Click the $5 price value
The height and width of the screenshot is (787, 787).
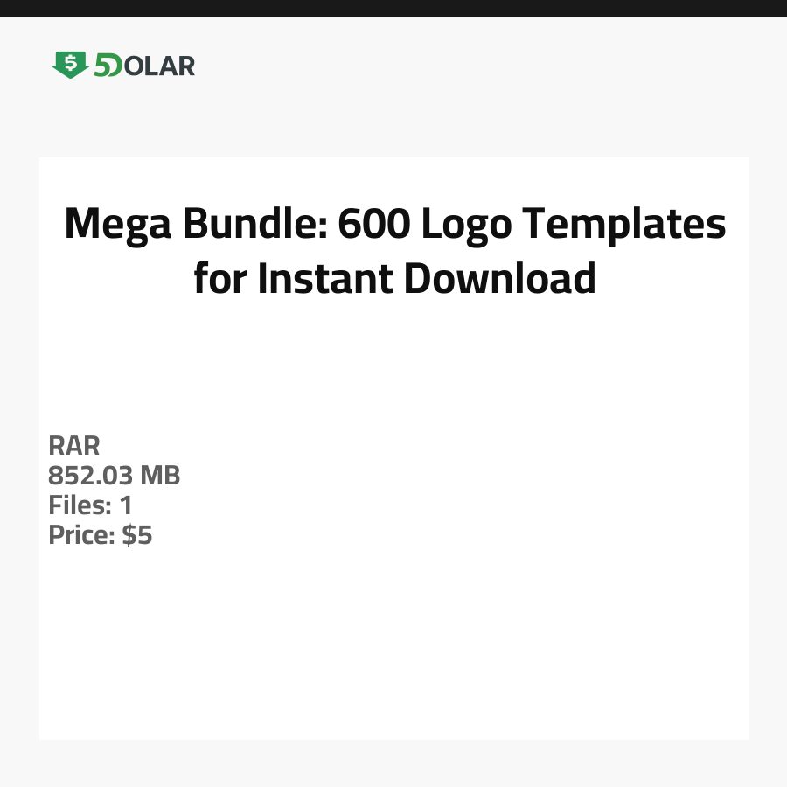pos(137,535)
